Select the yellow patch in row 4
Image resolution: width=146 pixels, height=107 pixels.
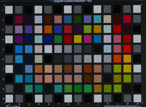click(x=78, y=39)
